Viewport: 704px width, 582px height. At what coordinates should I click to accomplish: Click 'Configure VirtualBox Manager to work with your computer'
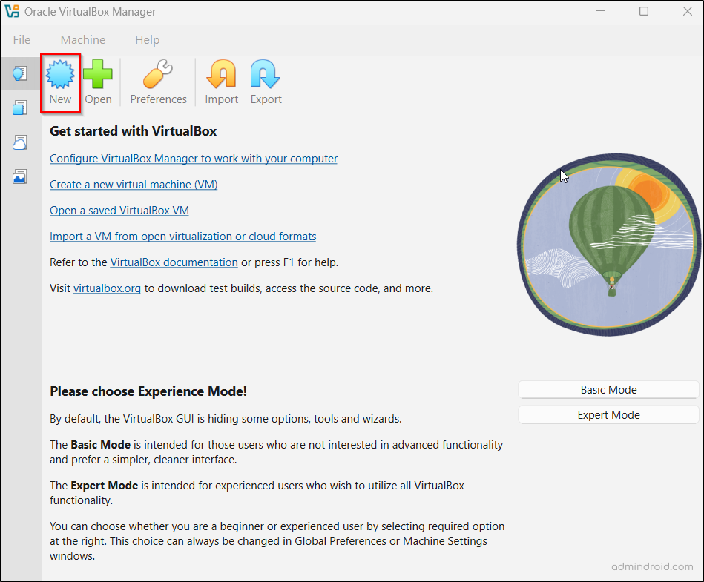coord(193,158)
